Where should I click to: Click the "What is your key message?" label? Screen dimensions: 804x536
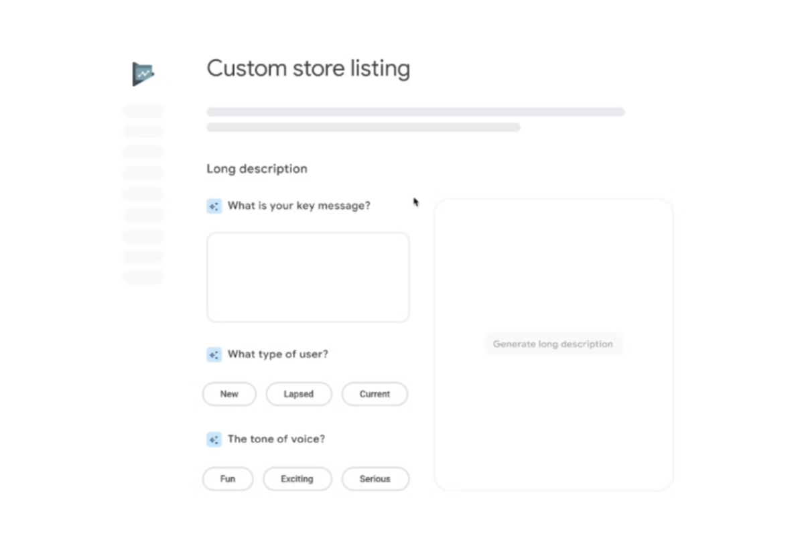tap(299, 206)
